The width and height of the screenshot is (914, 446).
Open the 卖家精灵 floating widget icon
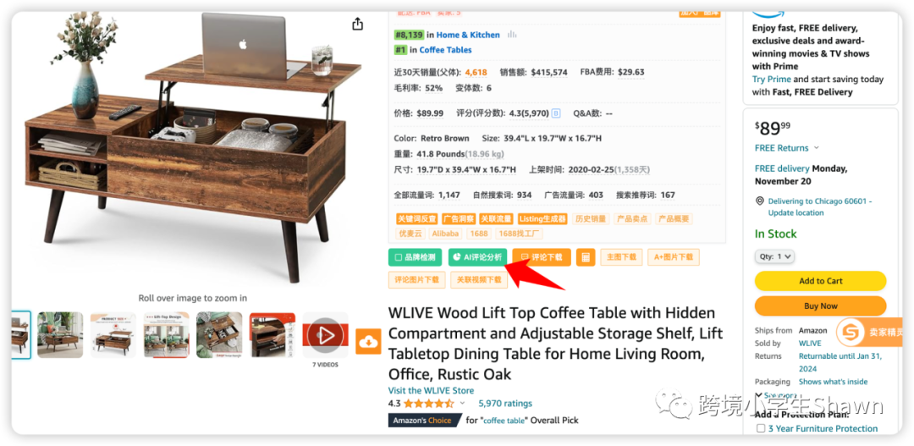851,333
